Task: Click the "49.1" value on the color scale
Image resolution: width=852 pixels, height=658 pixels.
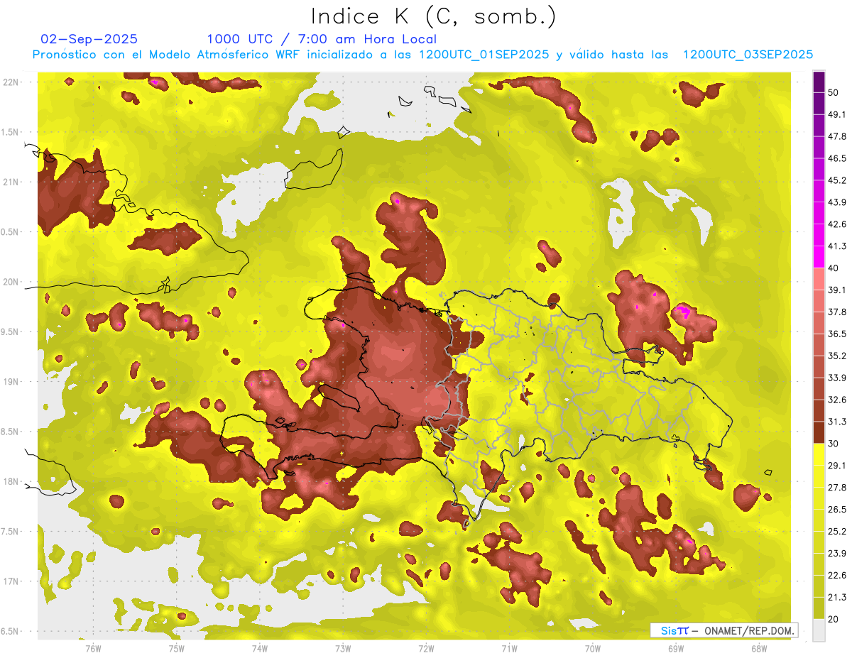Action: coord(838,114)
